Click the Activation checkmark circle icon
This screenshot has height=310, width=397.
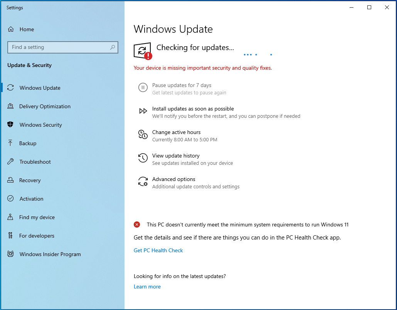point(10,199)
